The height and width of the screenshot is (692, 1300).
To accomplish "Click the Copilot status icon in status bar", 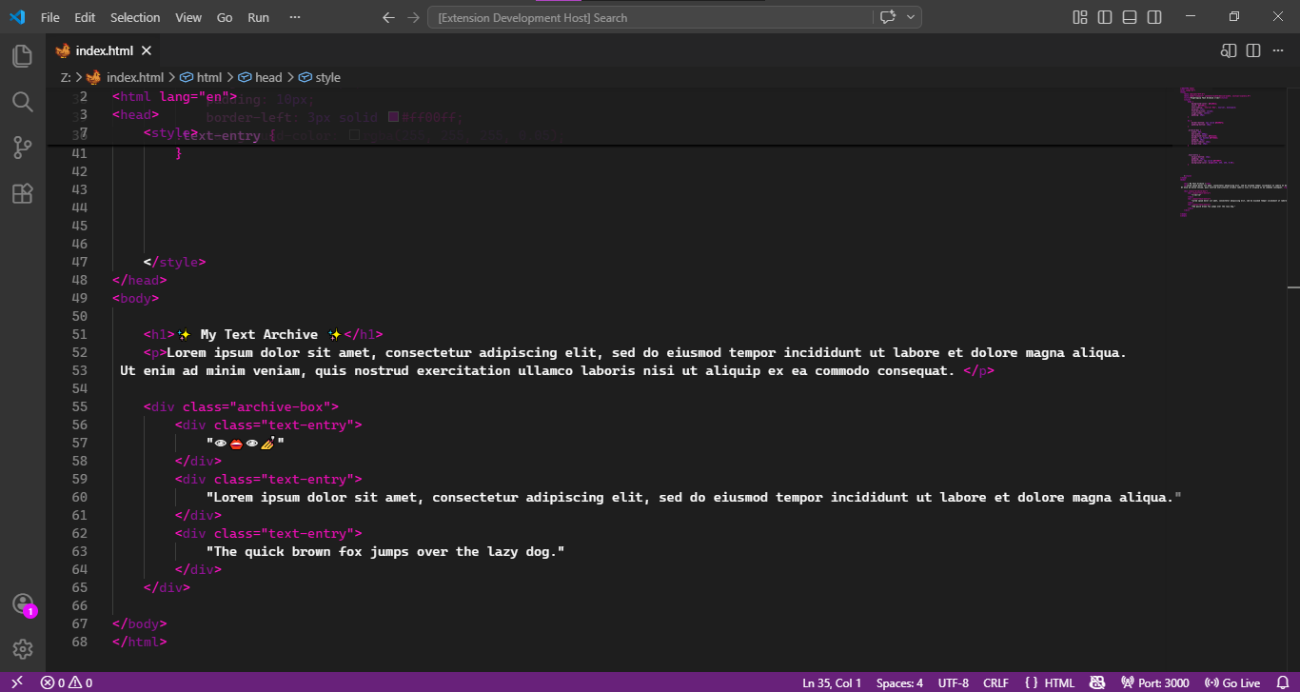I will click(1097, 682).
